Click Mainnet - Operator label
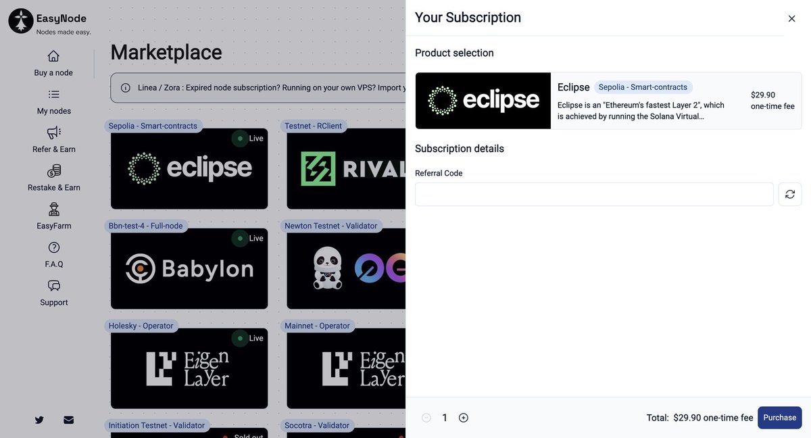 click(318, 326)
